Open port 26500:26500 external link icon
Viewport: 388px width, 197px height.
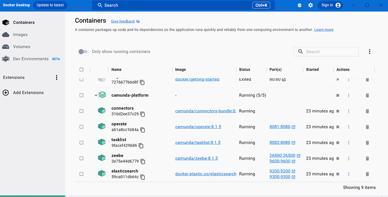(299, 155)
